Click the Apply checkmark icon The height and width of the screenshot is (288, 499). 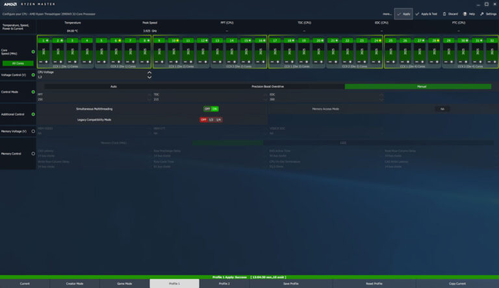coord(399,14)
